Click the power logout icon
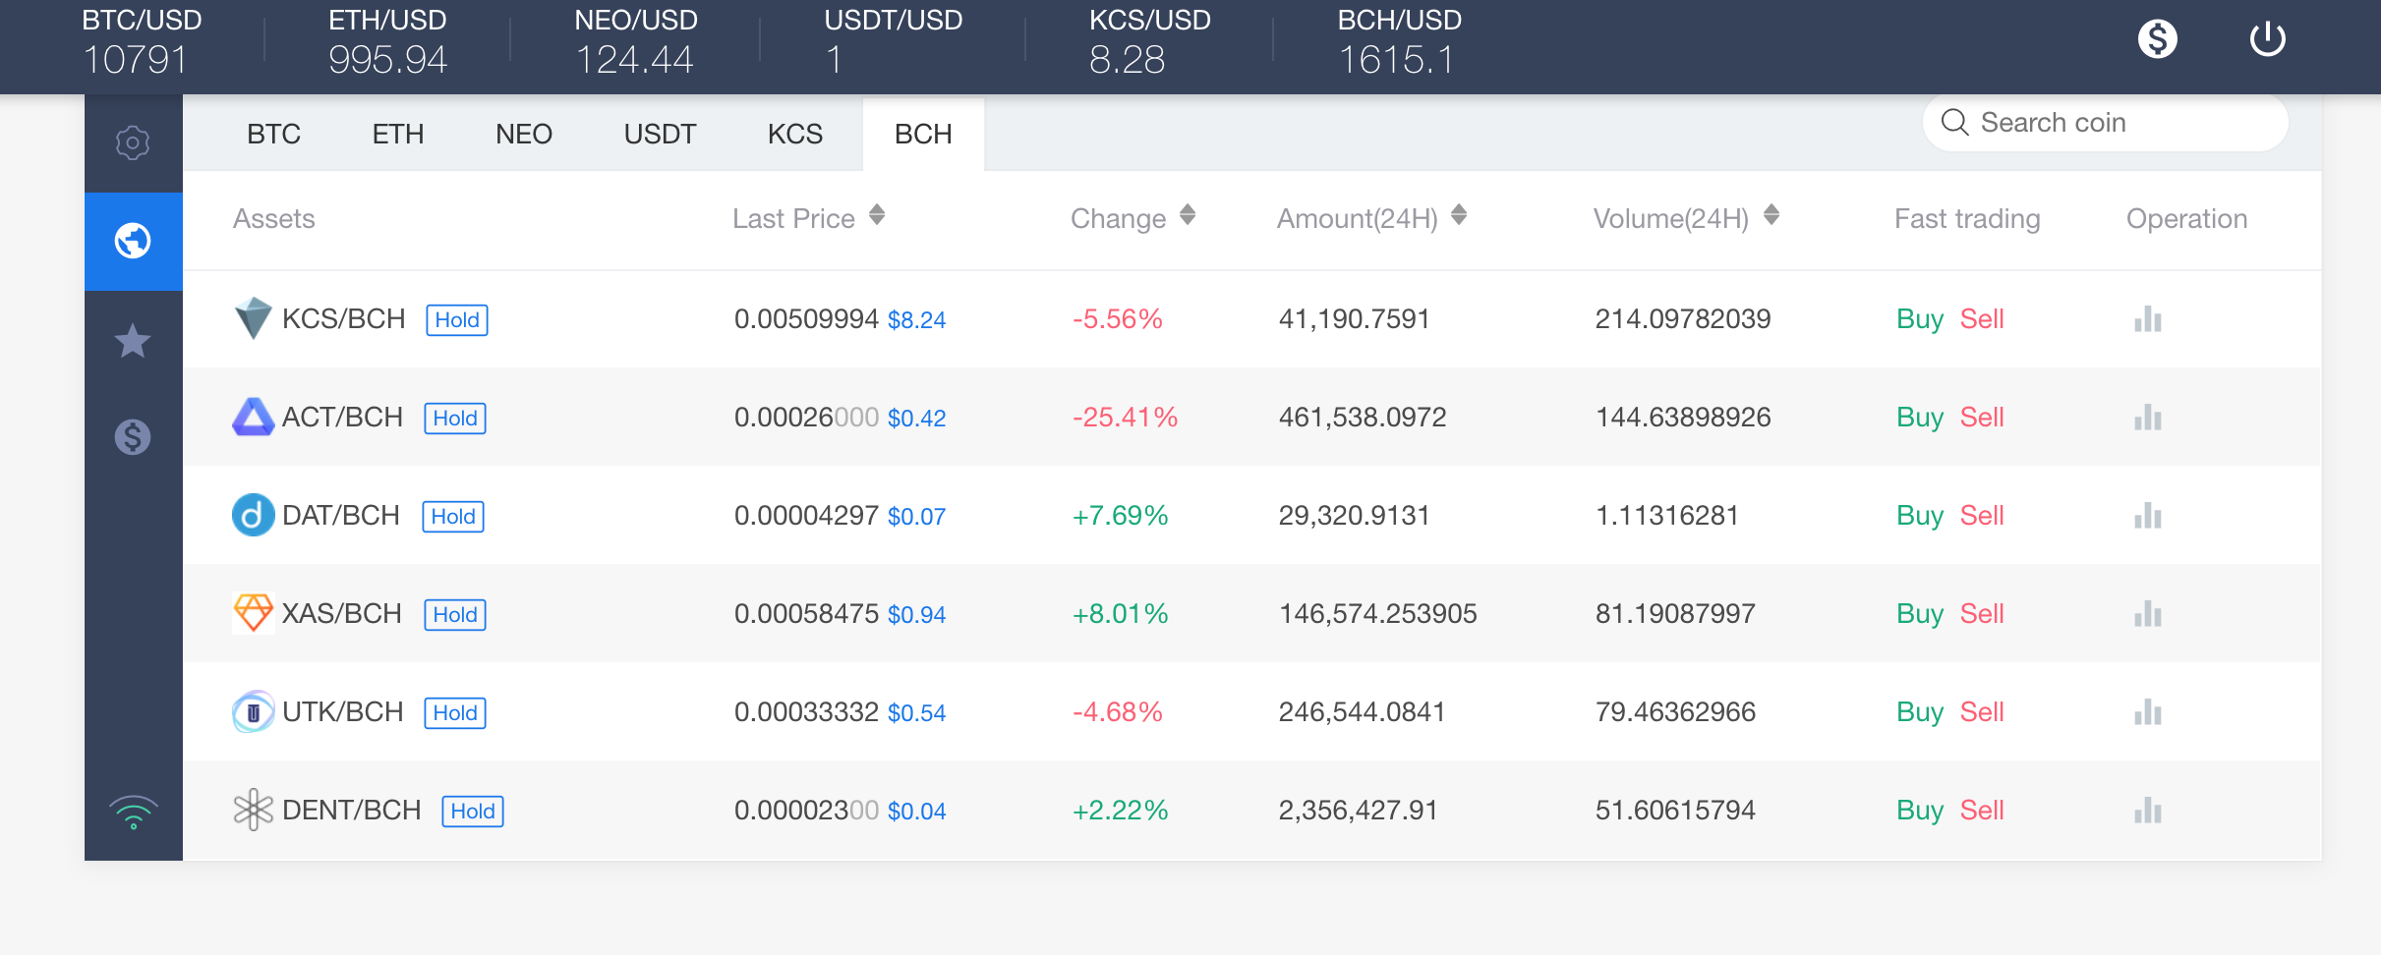2381x955 pixels. [x=2268, y=39]
